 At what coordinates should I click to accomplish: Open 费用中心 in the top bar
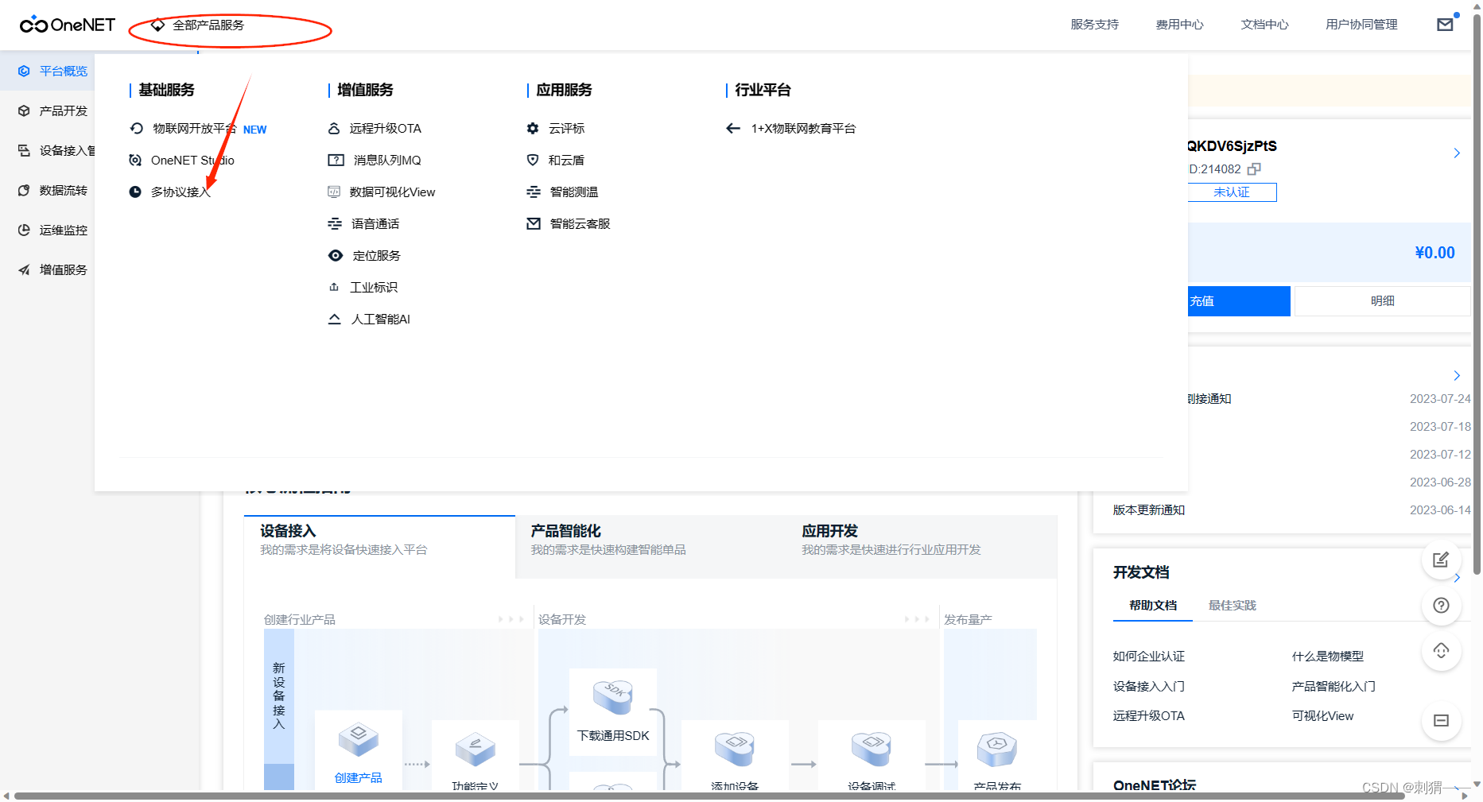pos(1179,25)
